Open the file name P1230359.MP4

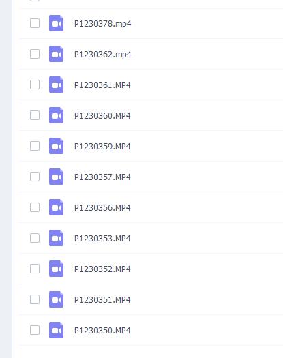(x=102, y=147)
